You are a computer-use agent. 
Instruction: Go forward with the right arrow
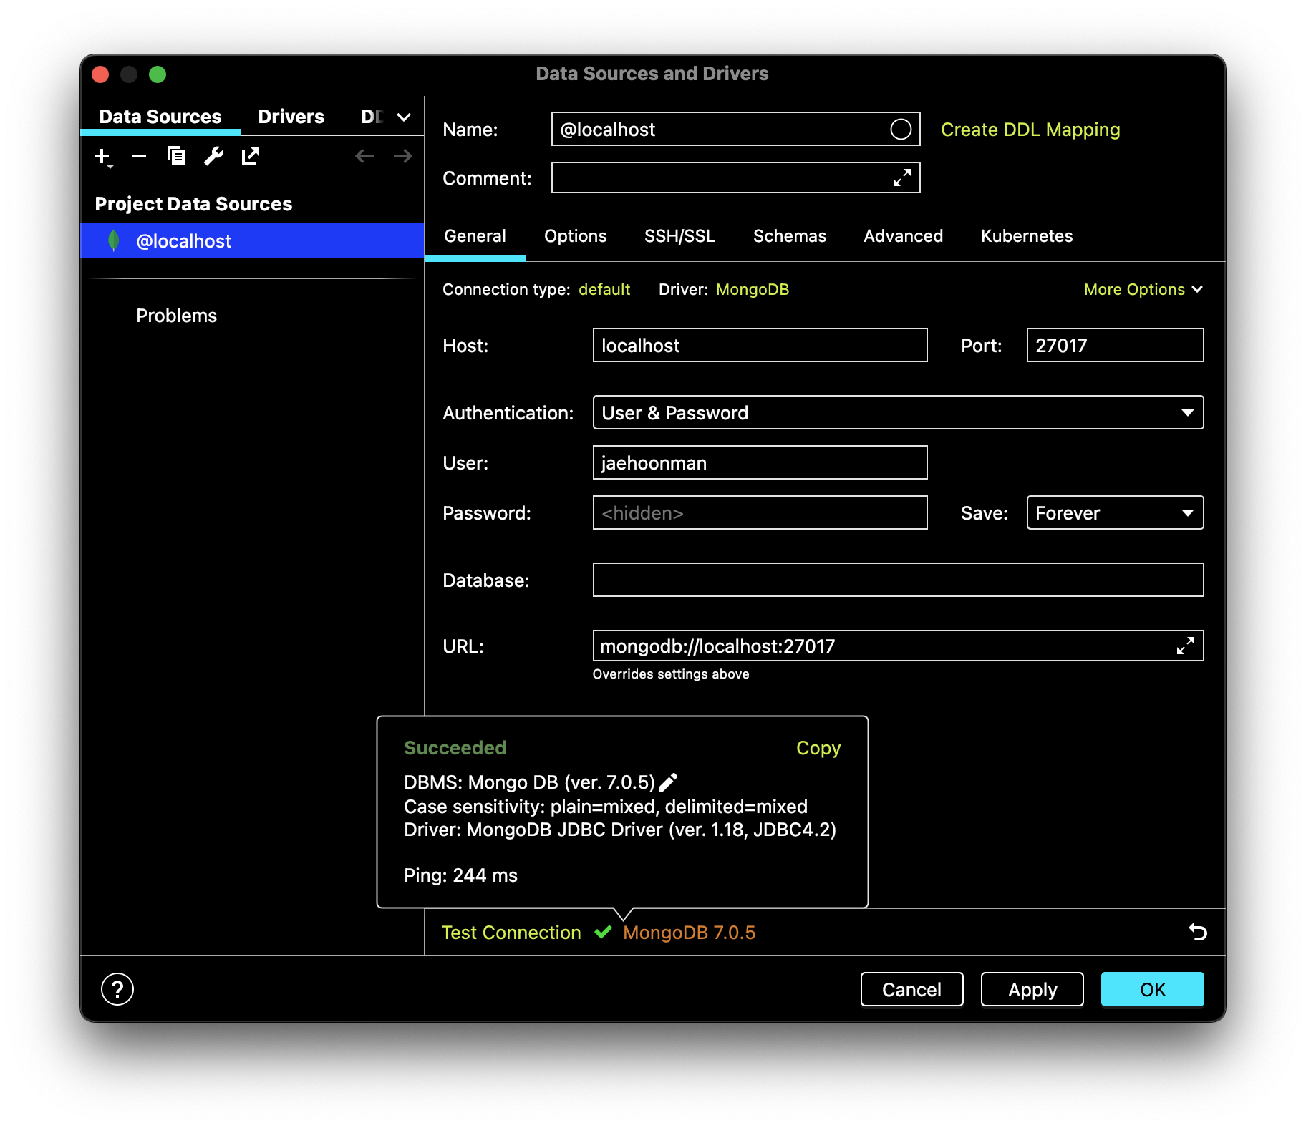[403, 155]
